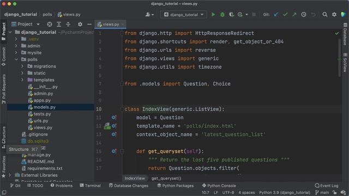This screenshot has height=196, width=349.
Task: Expand the templates folder
Action: [22, 80]
